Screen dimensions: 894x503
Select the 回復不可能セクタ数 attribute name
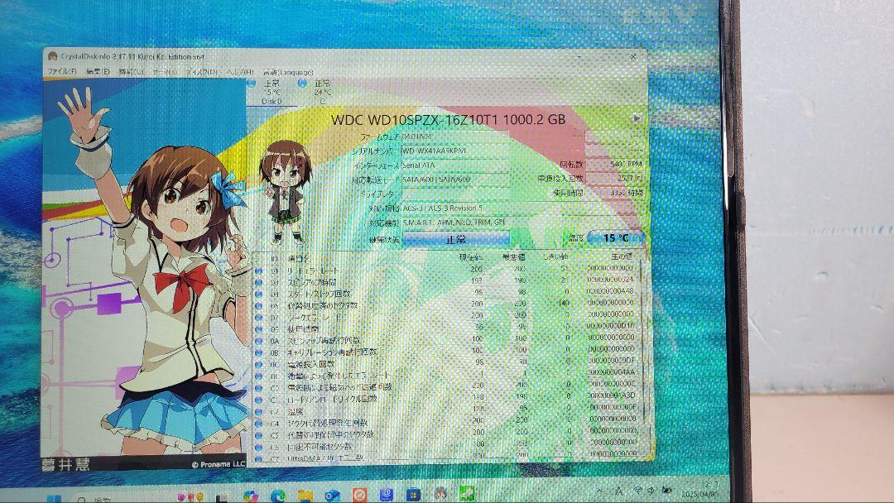click(x=320, y=447)
